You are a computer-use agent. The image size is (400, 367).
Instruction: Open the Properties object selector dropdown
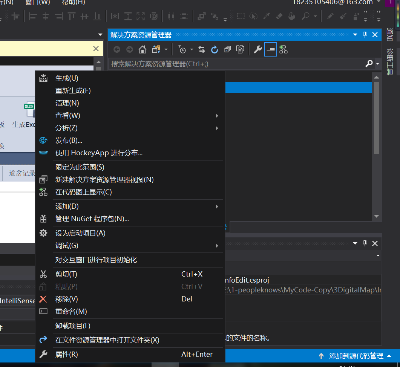tap(378, 255)
